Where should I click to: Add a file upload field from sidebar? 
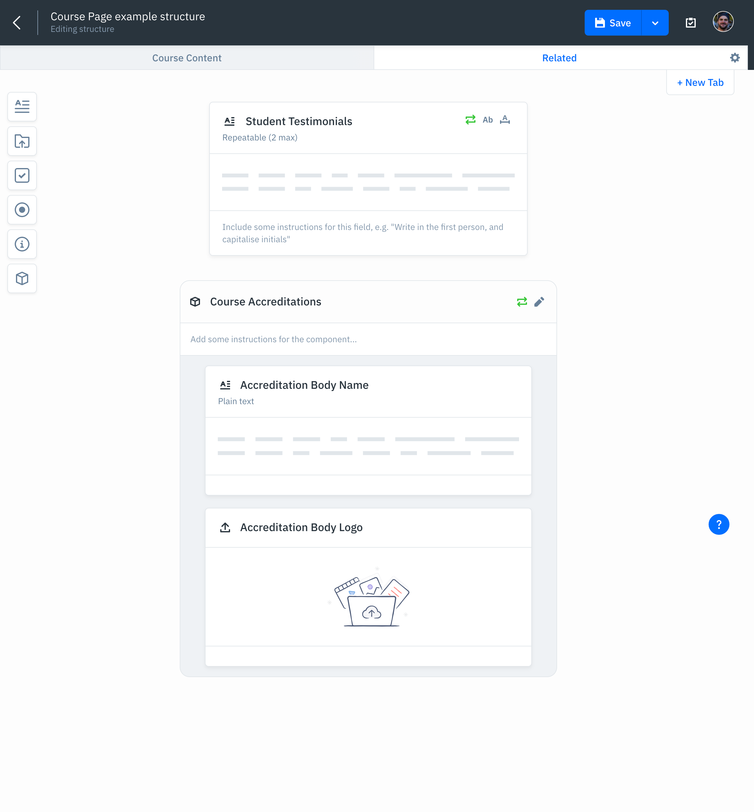[22, 141]
